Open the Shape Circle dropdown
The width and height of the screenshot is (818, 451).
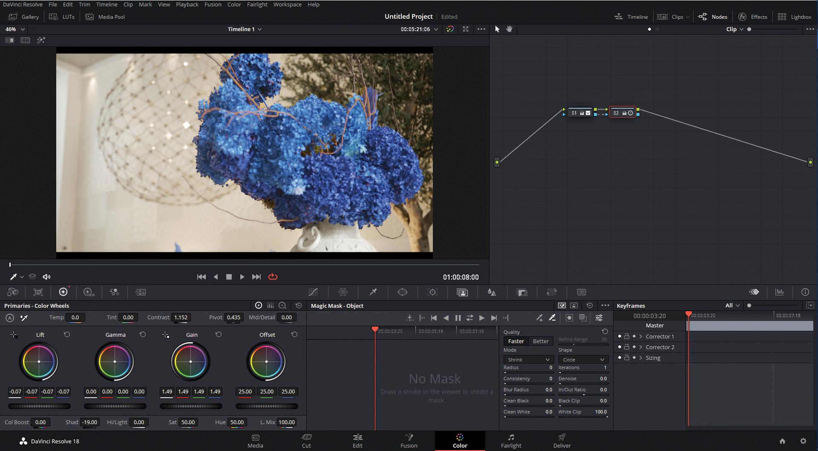pyautogui.click(x=583, y=359)
